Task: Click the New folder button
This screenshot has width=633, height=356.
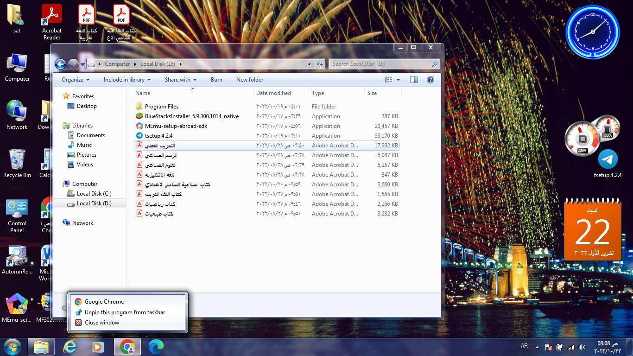Action: pos(250,80)
